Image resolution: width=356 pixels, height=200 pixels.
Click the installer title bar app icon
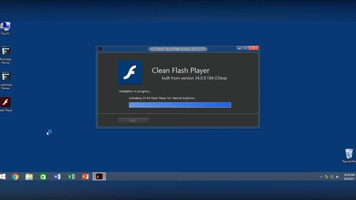[100, 49]
